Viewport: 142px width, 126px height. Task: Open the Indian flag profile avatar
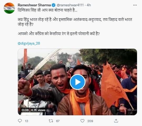tap(9, 8)
